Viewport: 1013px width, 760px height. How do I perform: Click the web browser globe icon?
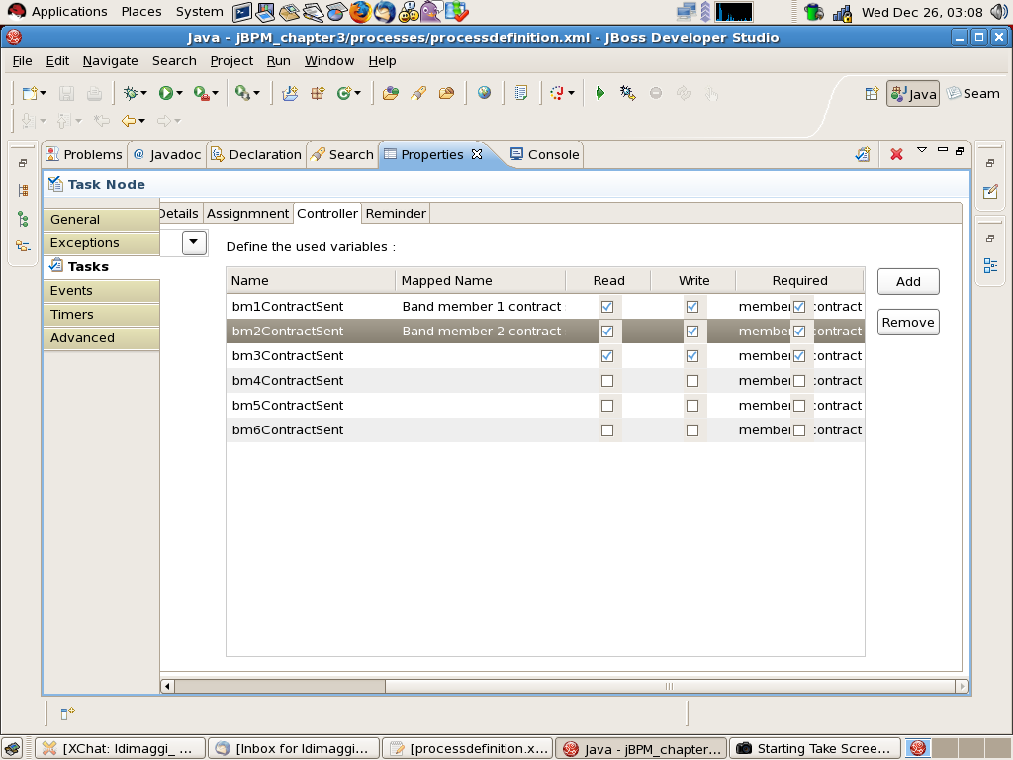click(484, 93)
